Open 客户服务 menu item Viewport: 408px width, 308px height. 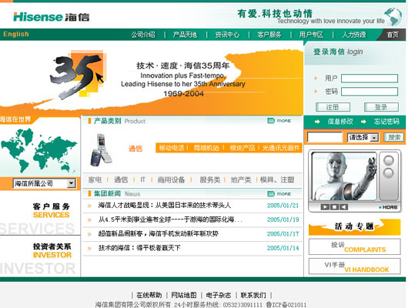click(269, 35)
